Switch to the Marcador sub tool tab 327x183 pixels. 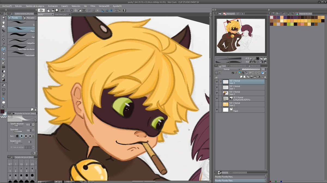(29, 18)
